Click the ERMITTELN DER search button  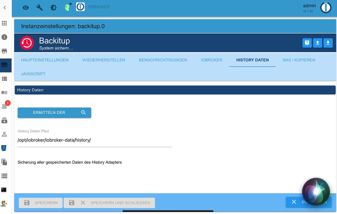click(x=54, y=113)
